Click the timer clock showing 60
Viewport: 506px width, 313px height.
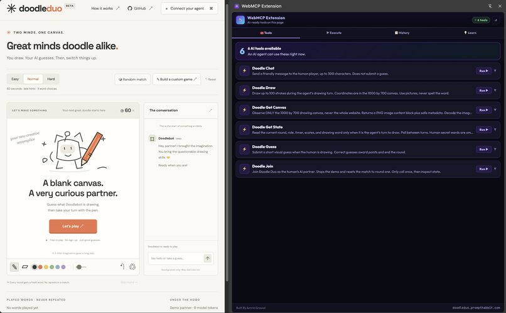click(126, 110)
